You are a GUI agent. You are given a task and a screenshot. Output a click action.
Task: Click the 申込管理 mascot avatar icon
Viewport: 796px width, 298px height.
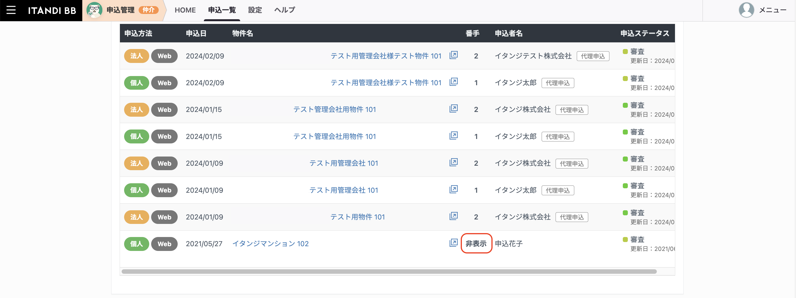coord(94,10)
